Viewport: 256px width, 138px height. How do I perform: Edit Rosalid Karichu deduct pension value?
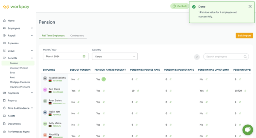pos(79,79)
